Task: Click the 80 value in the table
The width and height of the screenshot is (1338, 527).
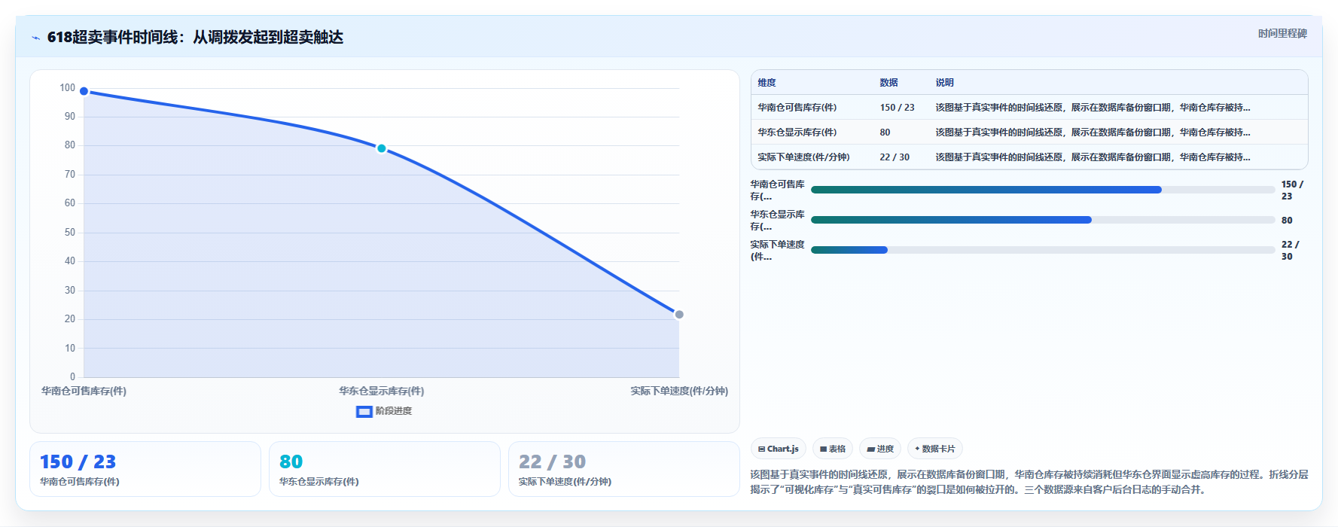Action: 885,133
